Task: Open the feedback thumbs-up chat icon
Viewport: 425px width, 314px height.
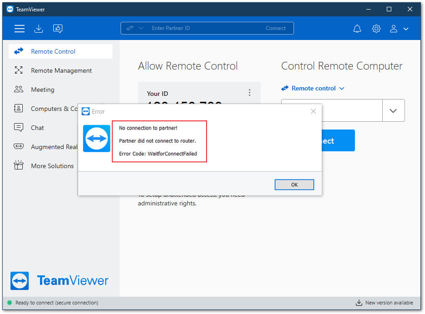Action: (x=58, y=29)
